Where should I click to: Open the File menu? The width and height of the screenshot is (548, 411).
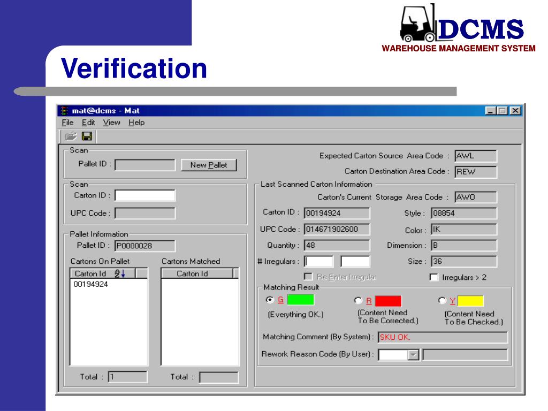pos(67,123)
